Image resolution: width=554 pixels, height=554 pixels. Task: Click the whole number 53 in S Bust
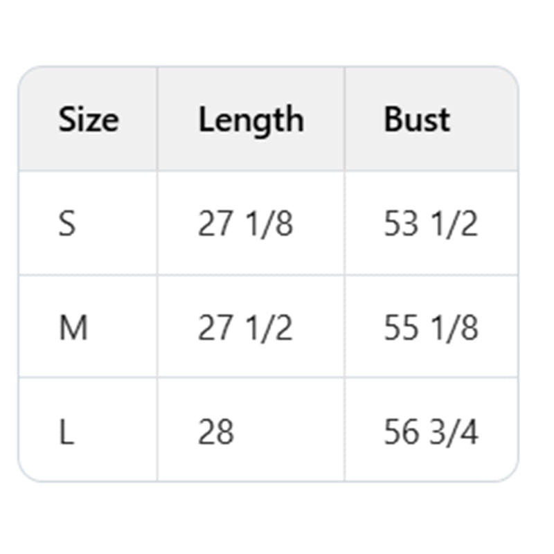pyautogui.click(x=401, y=224)
